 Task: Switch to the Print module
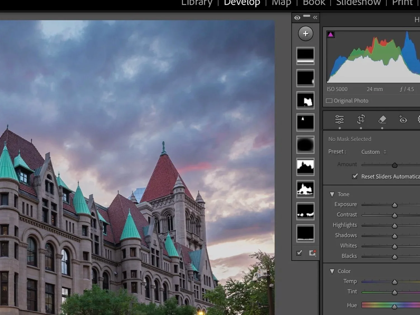pos(402,3)
